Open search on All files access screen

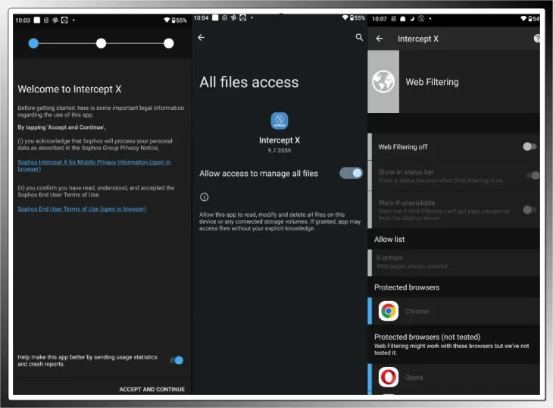(359, 37)
